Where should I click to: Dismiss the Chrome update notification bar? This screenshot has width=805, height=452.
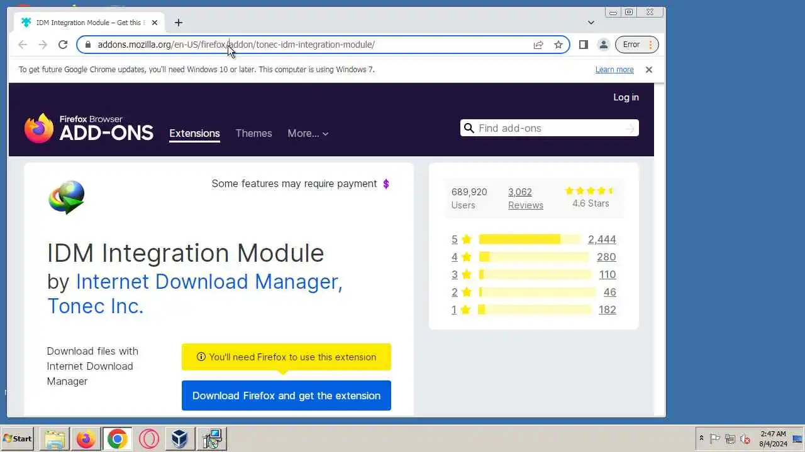pos(649,70)
